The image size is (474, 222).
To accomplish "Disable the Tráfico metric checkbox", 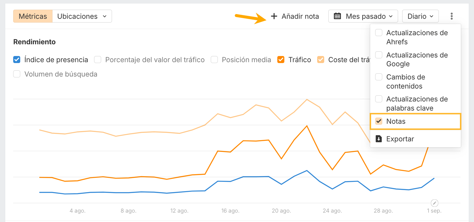I will coord(281,60).
